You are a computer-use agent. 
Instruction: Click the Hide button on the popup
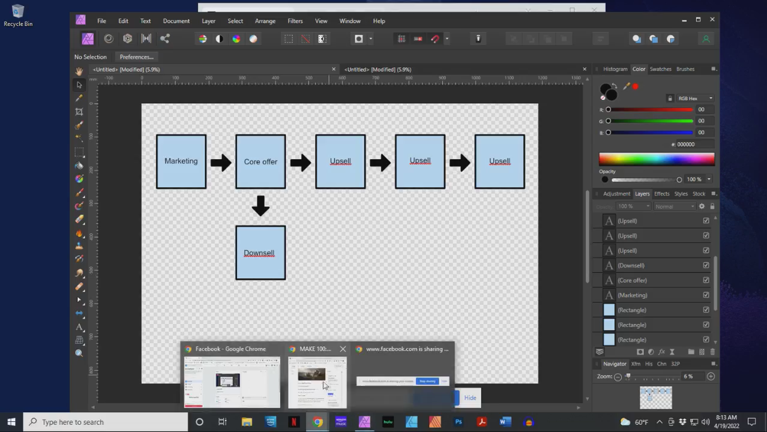pyautogui.click(x=470, y=397)
